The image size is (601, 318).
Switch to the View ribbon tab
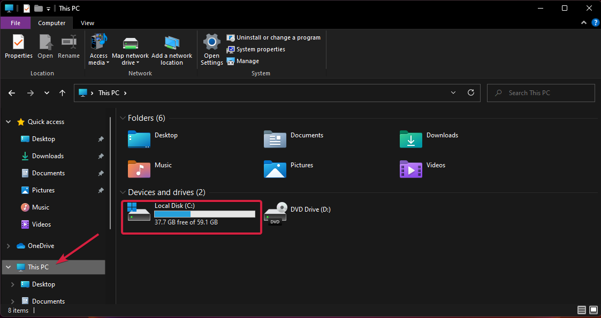(87, 23)
